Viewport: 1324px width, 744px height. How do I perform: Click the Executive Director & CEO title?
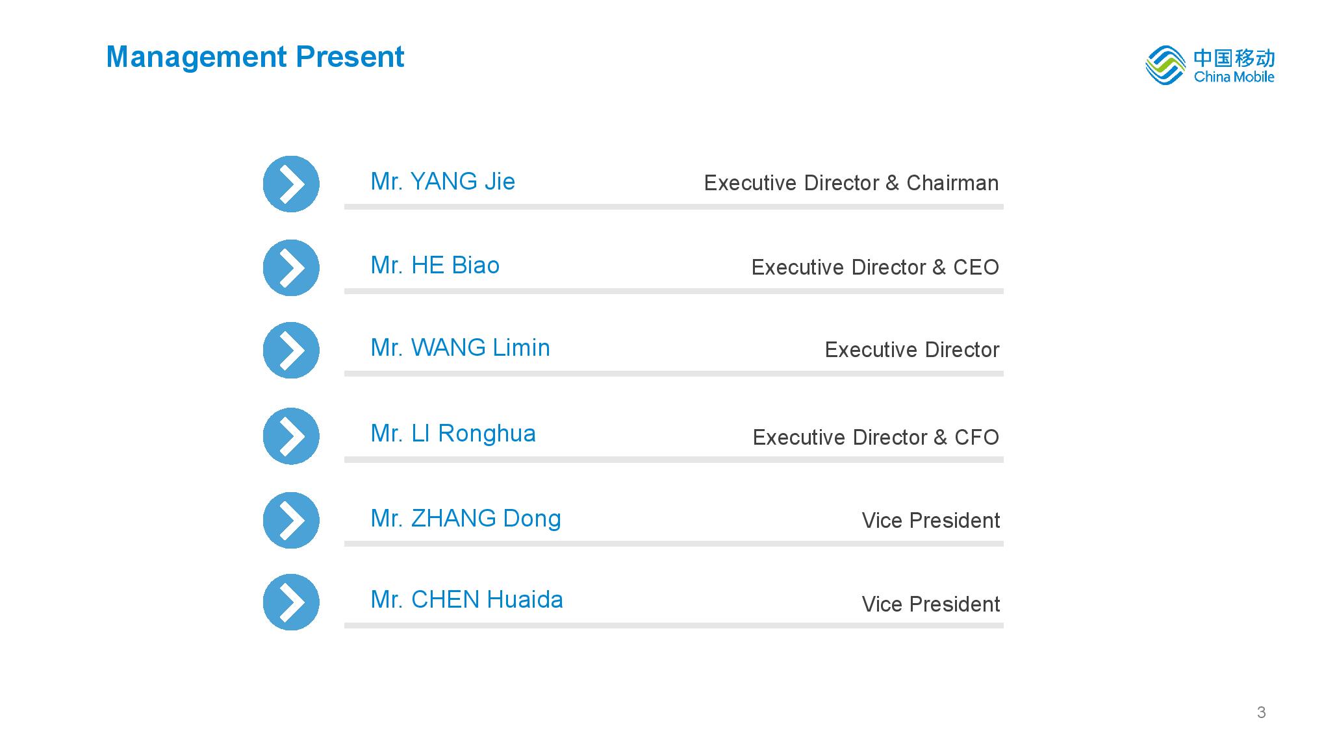point(874,267)
